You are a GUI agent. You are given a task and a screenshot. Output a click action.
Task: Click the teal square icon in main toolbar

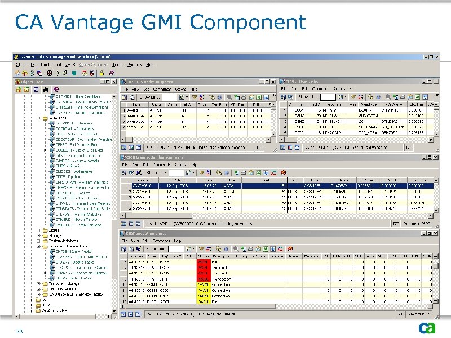(x=74, y=73)
